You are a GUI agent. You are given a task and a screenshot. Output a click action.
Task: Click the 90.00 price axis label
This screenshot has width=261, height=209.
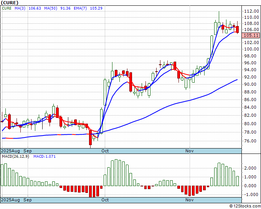(x=250, y=85)
